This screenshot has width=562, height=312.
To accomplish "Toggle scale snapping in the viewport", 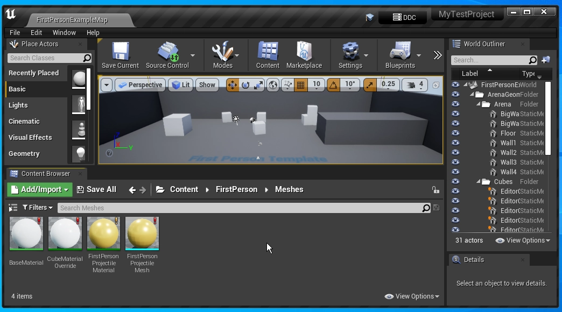I will [x=369, y=85].
